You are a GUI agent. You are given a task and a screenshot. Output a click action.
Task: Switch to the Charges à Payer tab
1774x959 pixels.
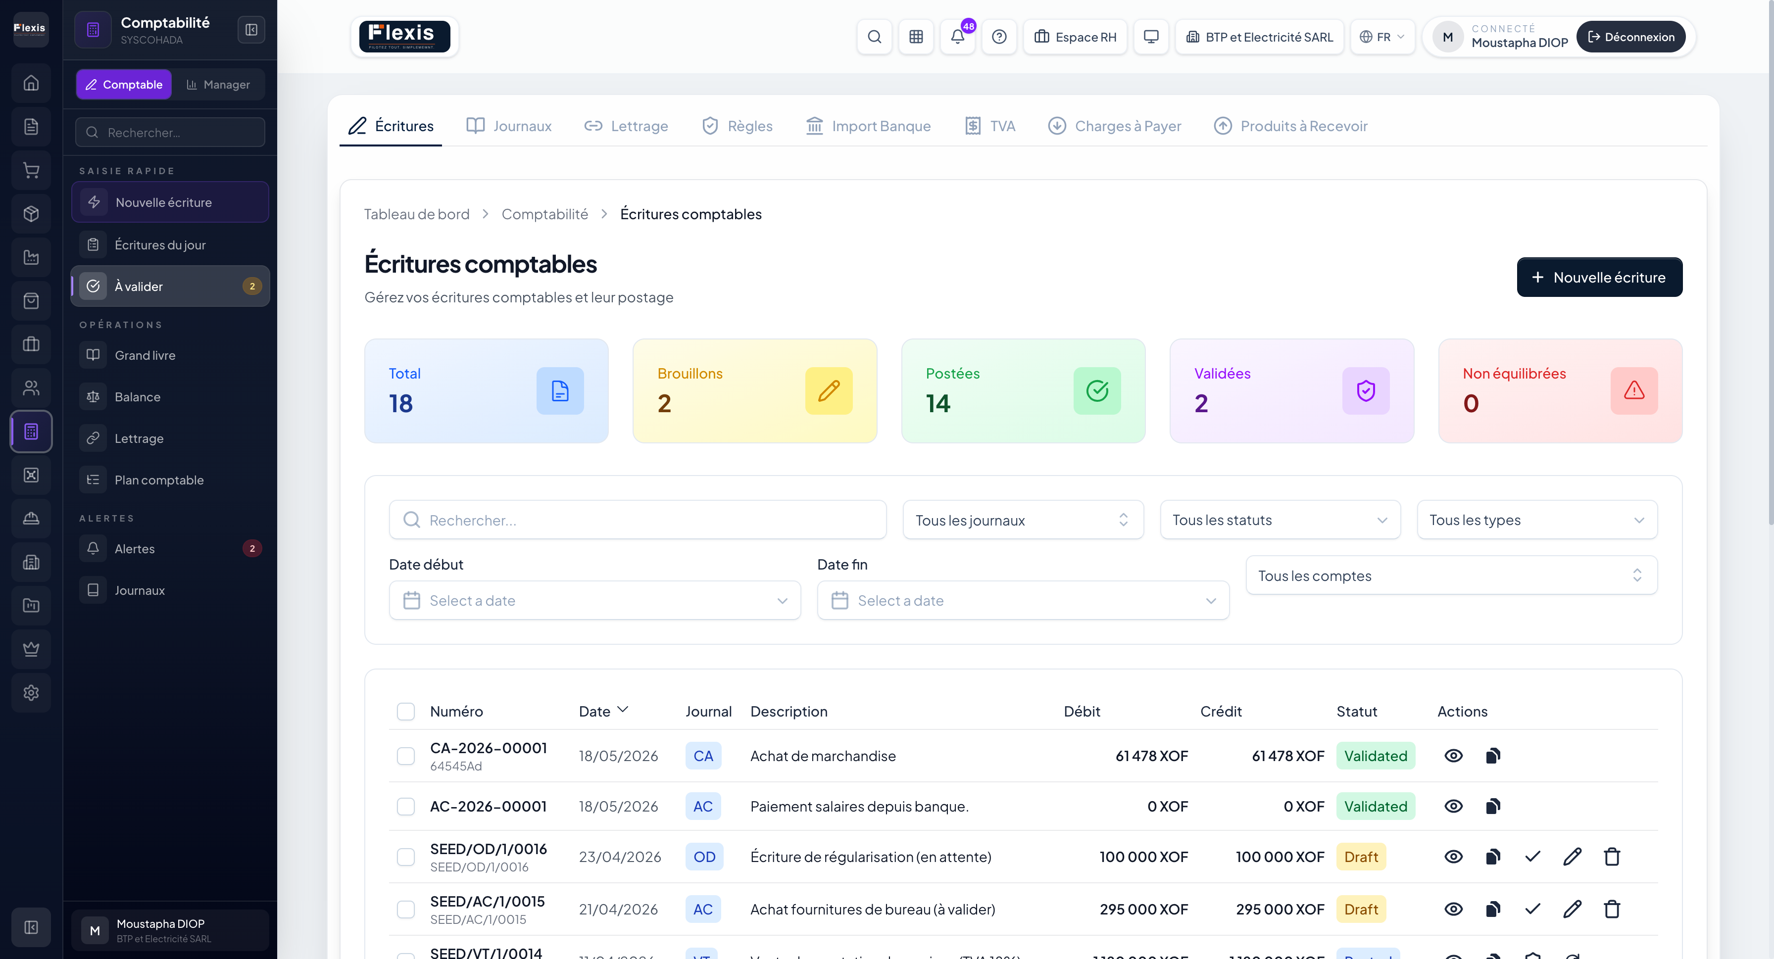click(x=1114, y=126)
